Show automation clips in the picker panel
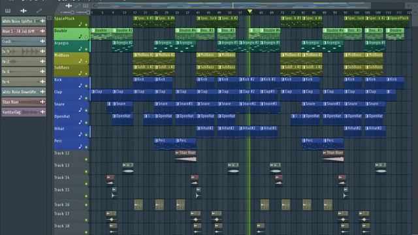Viewport: 418px width, 235px height. (39, 10)
